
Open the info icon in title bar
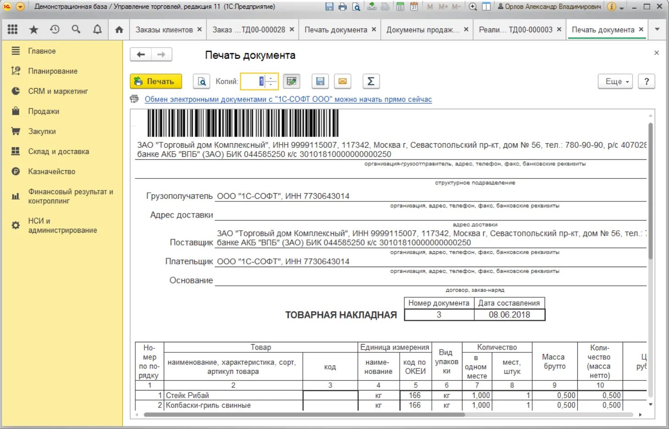point(611,6)
